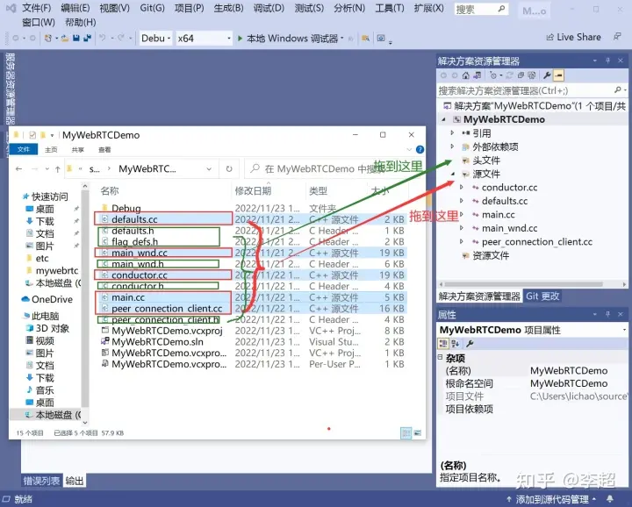Click the Home icon in Solution Explorer toolbar
Screen dimensions: 632x507
point(466,75)
